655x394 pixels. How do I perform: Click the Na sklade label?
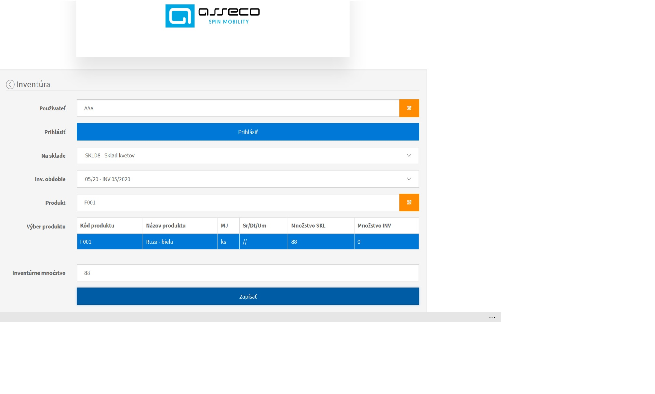click(x=53, y=156)
